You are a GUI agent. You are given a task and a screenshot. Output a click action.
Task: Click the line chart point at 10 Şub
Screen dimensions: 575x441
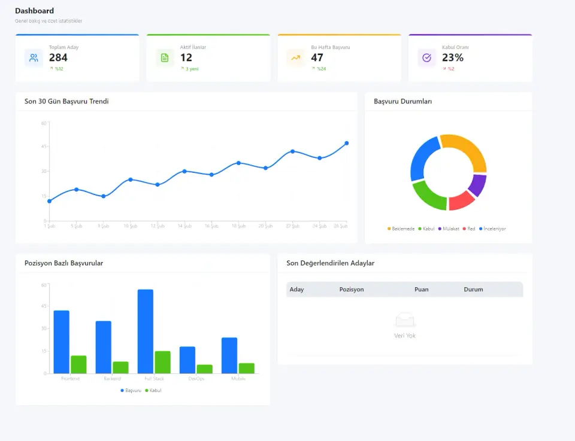(131, 180)
